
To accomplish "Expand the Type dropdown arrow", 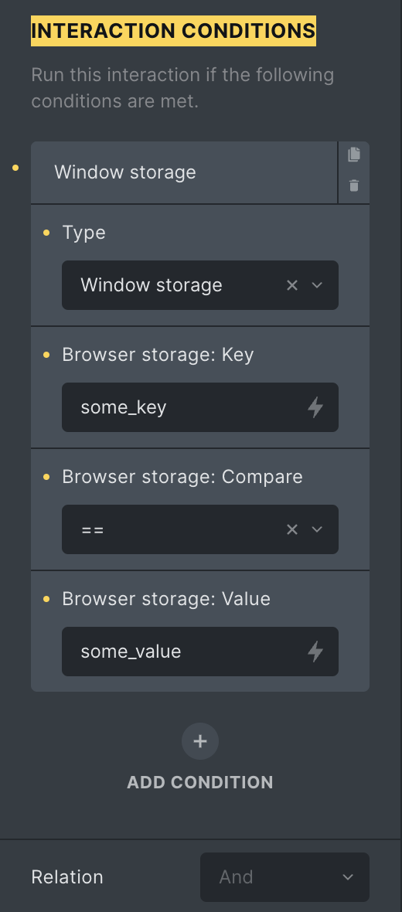I will [317, 285].
